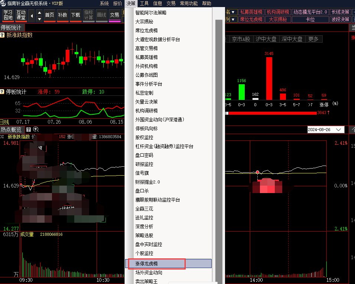Screen dimensions: 355x284
Task: Click the left arrow navigation icon in toolbar
Action: (31, 15)
